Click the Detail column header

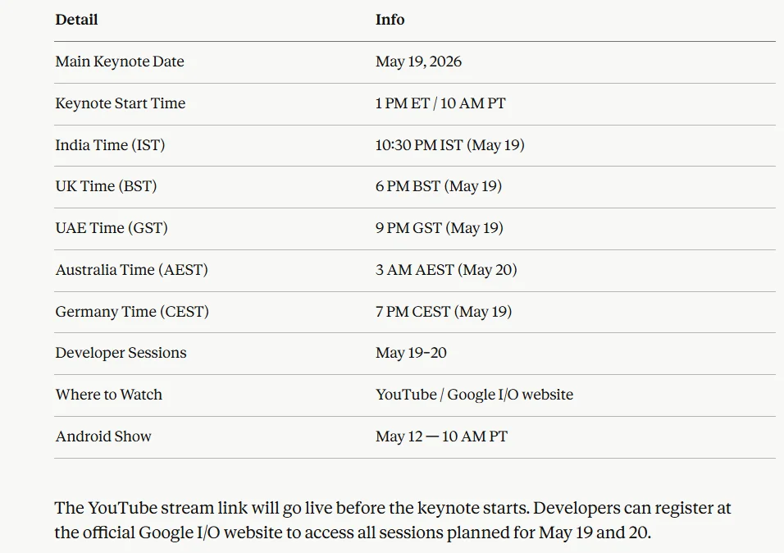(x=76, y=20)
